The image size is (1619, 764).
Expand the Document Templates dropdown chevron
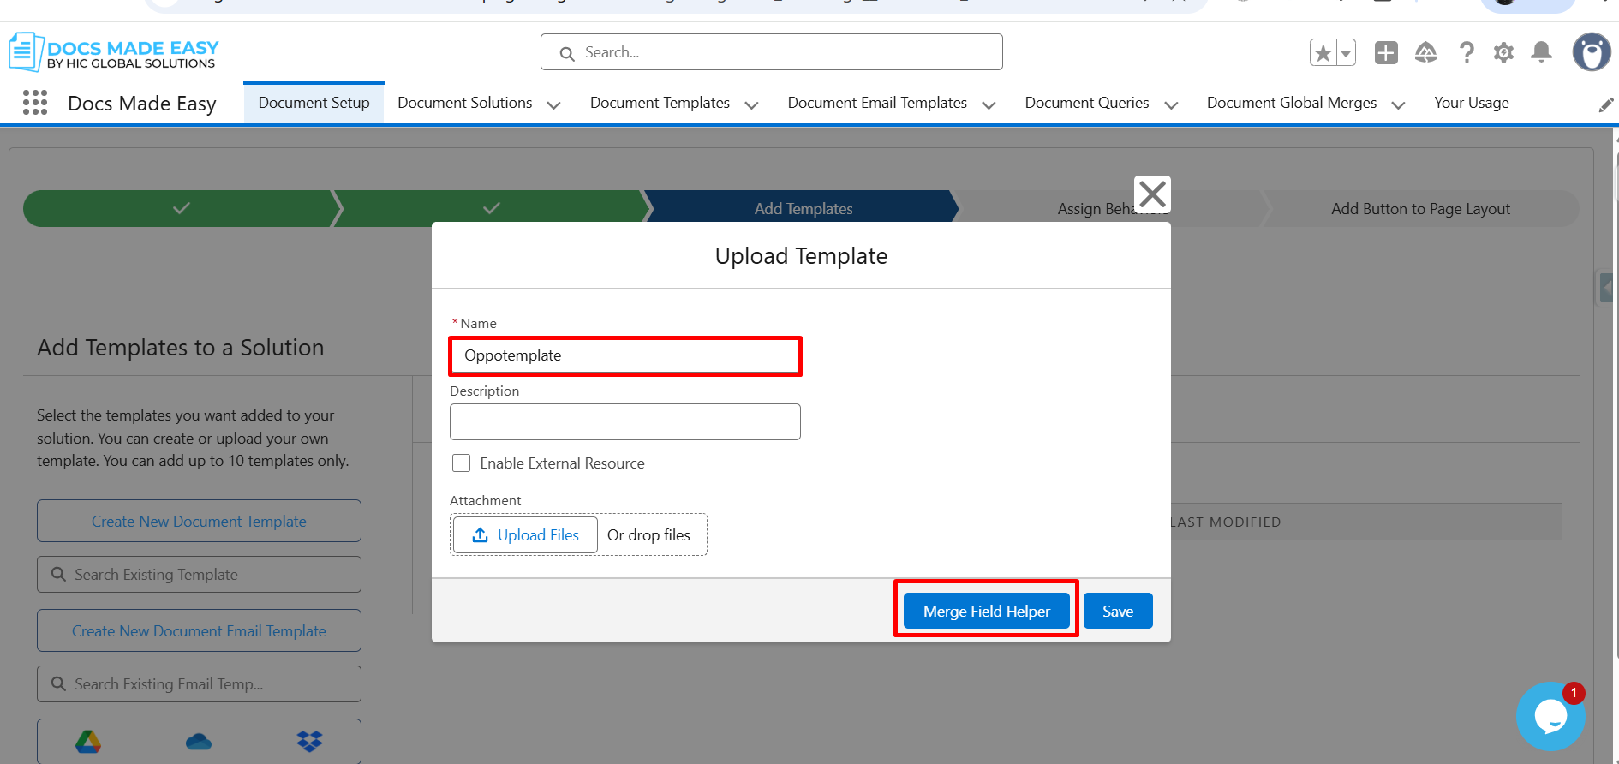(752, 105)
